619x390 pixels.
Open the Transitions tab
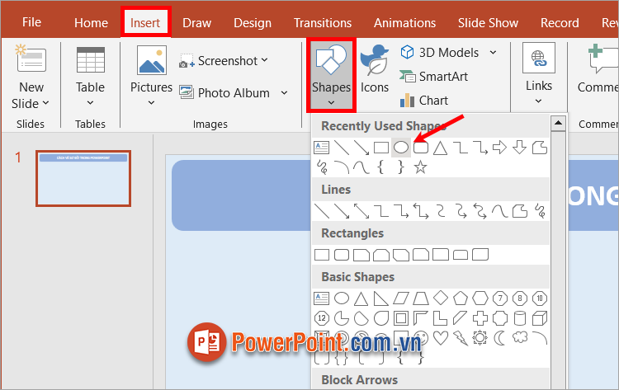coord(323,23)
